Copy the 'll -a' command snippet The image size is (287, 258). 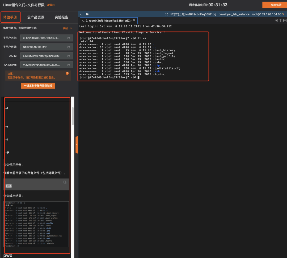pos(65,182)
